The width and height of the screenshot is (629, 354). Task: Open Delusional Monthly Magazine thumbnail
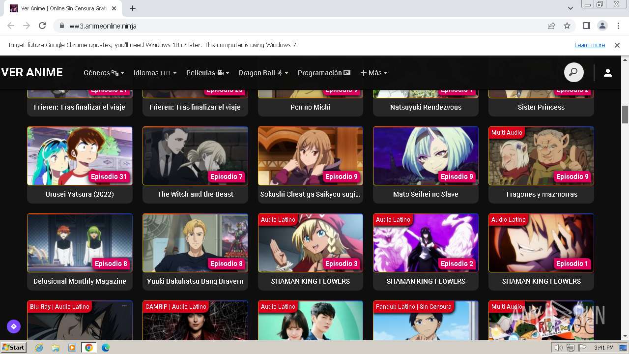point(80,243)
